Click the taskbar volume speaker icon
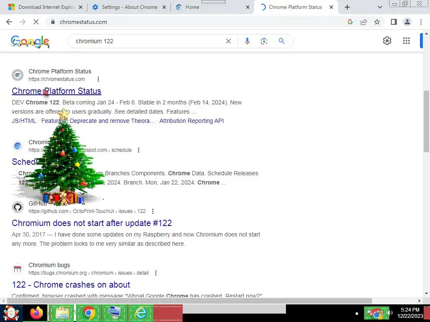430x322 pixels. [x=389, y=313]
